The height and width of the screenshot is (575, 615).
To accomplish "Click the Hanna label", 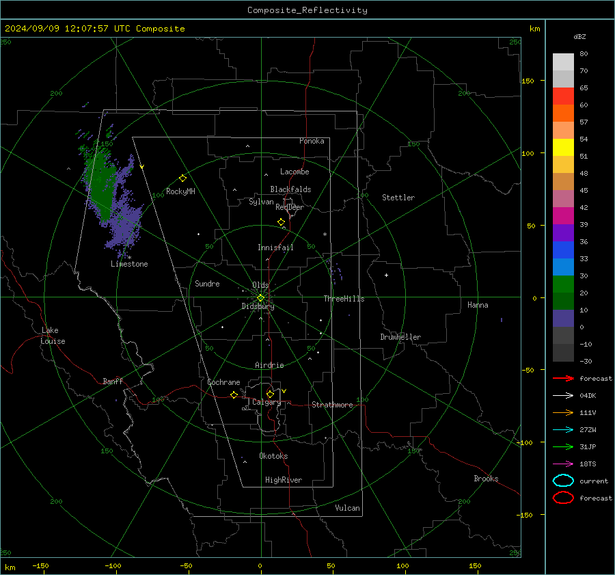I will 478,305.
